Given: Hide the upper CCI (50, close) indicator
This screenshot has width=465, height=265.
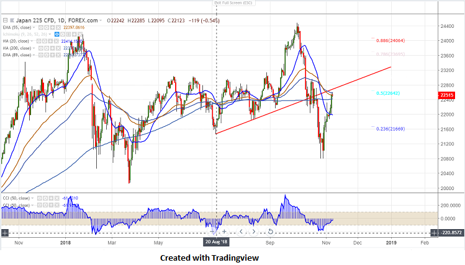Looking at the screenshot, I should (x=40, y=198).
